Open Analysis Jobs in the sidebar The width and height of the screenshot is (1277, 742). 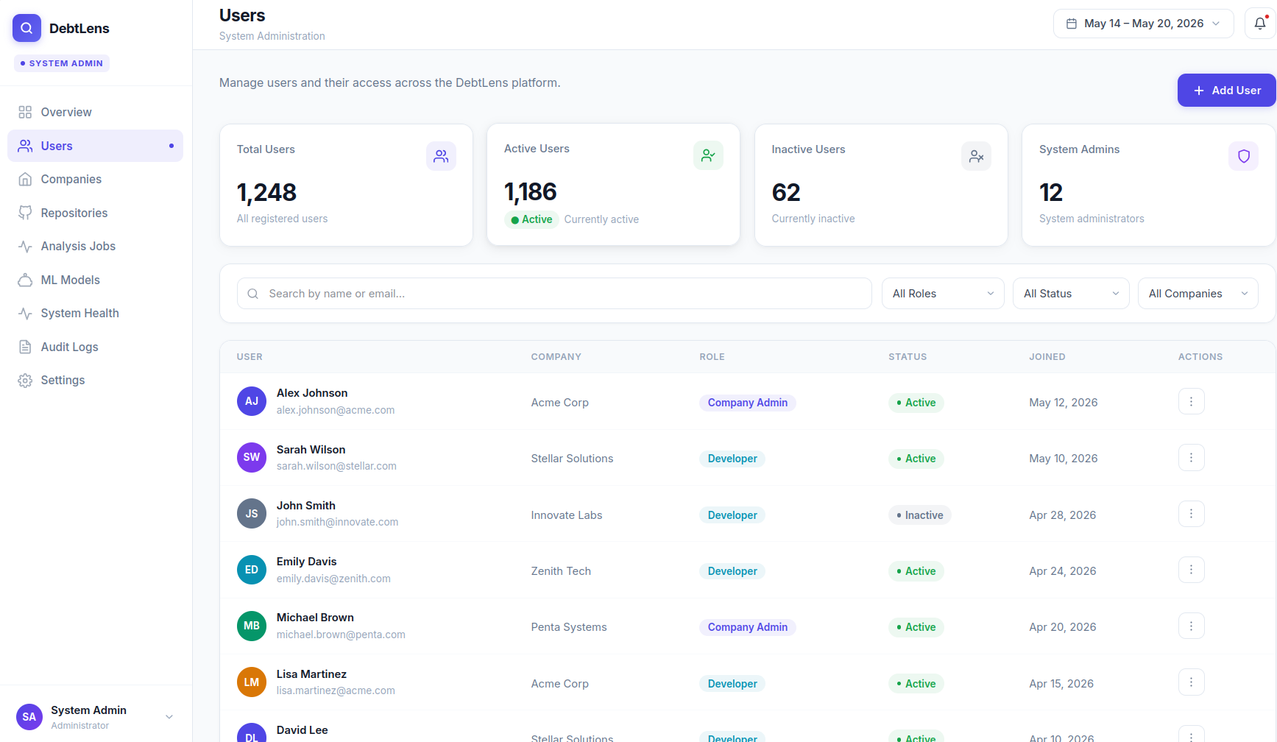point(95,246)
